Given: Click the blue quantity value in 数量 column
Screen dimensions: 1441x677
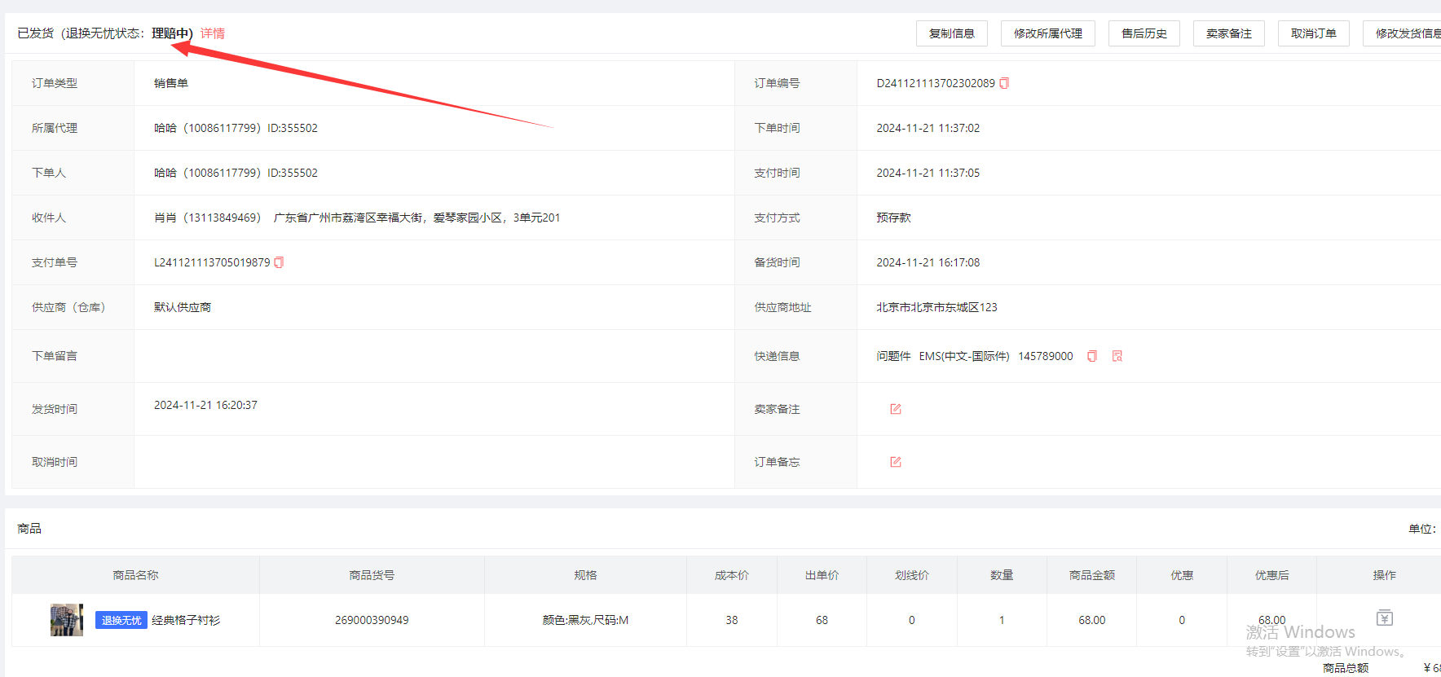Looking at the screenshot, I should tap(1002, 620).
